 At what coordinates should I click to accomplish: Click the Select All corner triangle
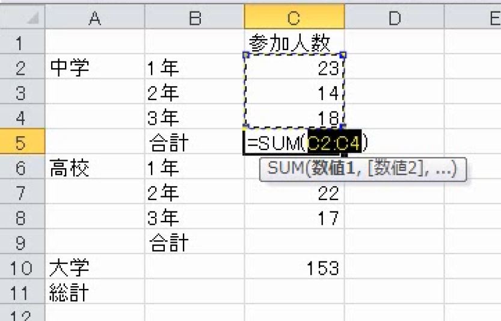[32, 18]
